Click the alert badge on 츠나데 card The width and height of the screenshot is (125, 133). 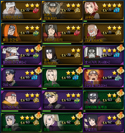click(x=79, y=71)
